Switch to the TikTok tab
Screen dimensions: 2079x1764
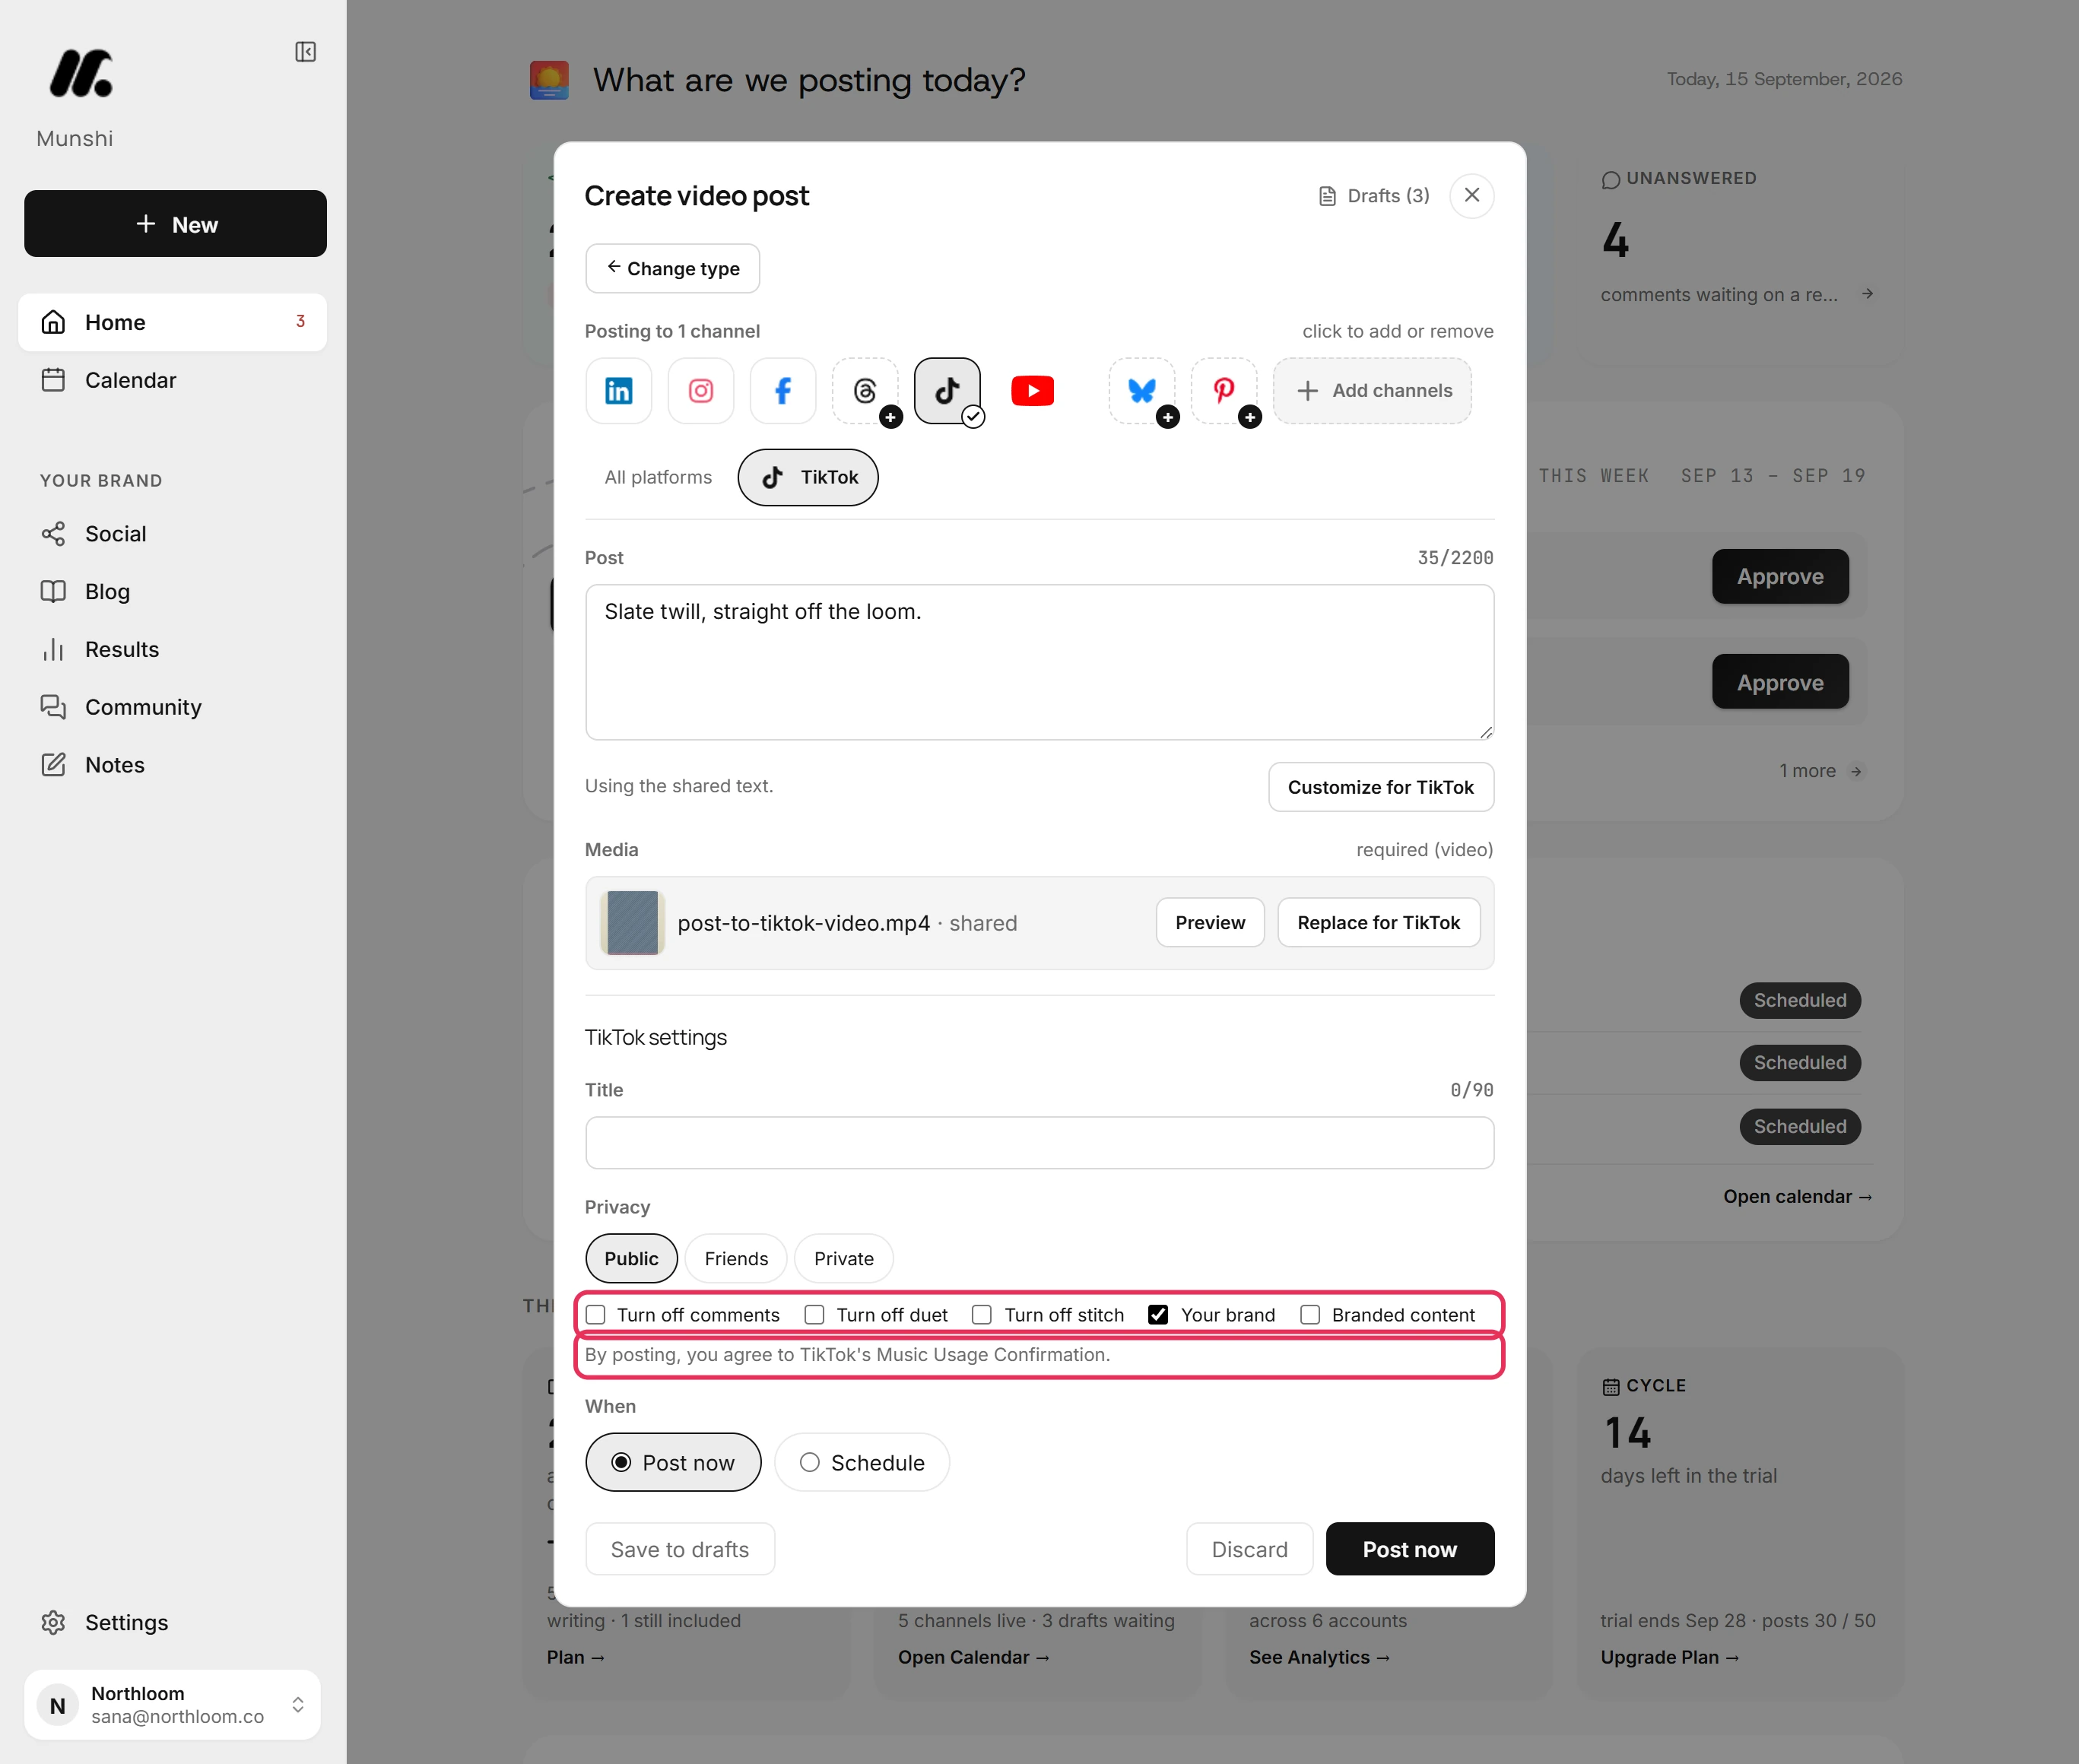[808, 478]
